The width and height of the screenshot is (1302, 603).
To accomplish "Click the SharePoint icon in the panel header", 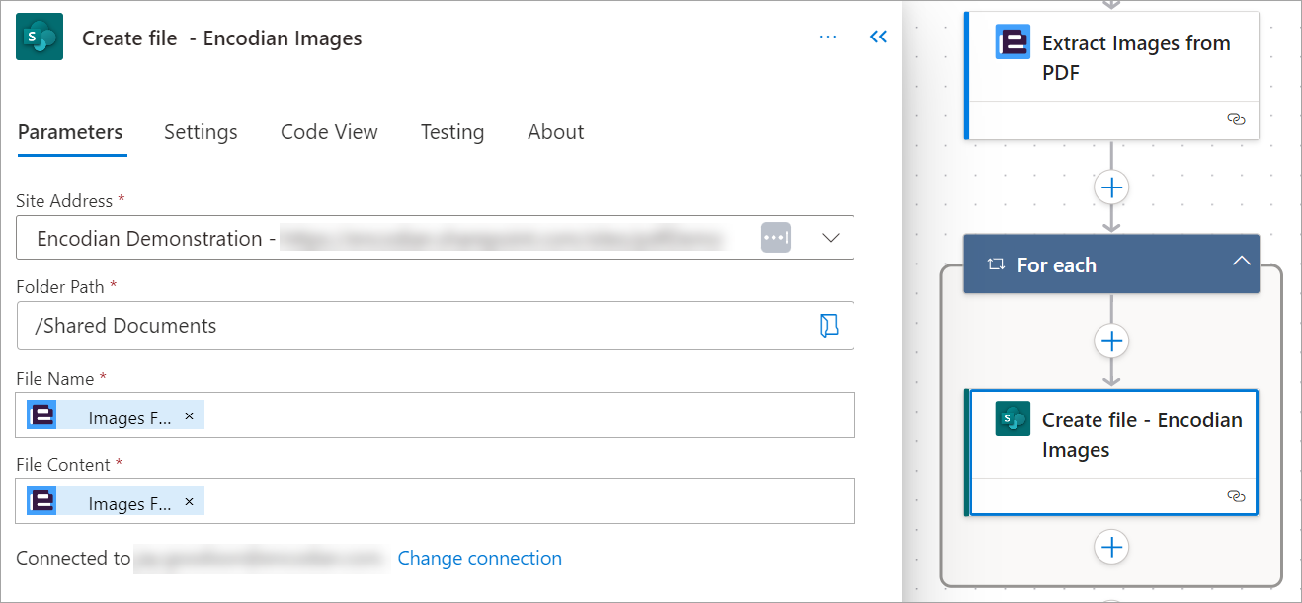I will pos(40,38).
